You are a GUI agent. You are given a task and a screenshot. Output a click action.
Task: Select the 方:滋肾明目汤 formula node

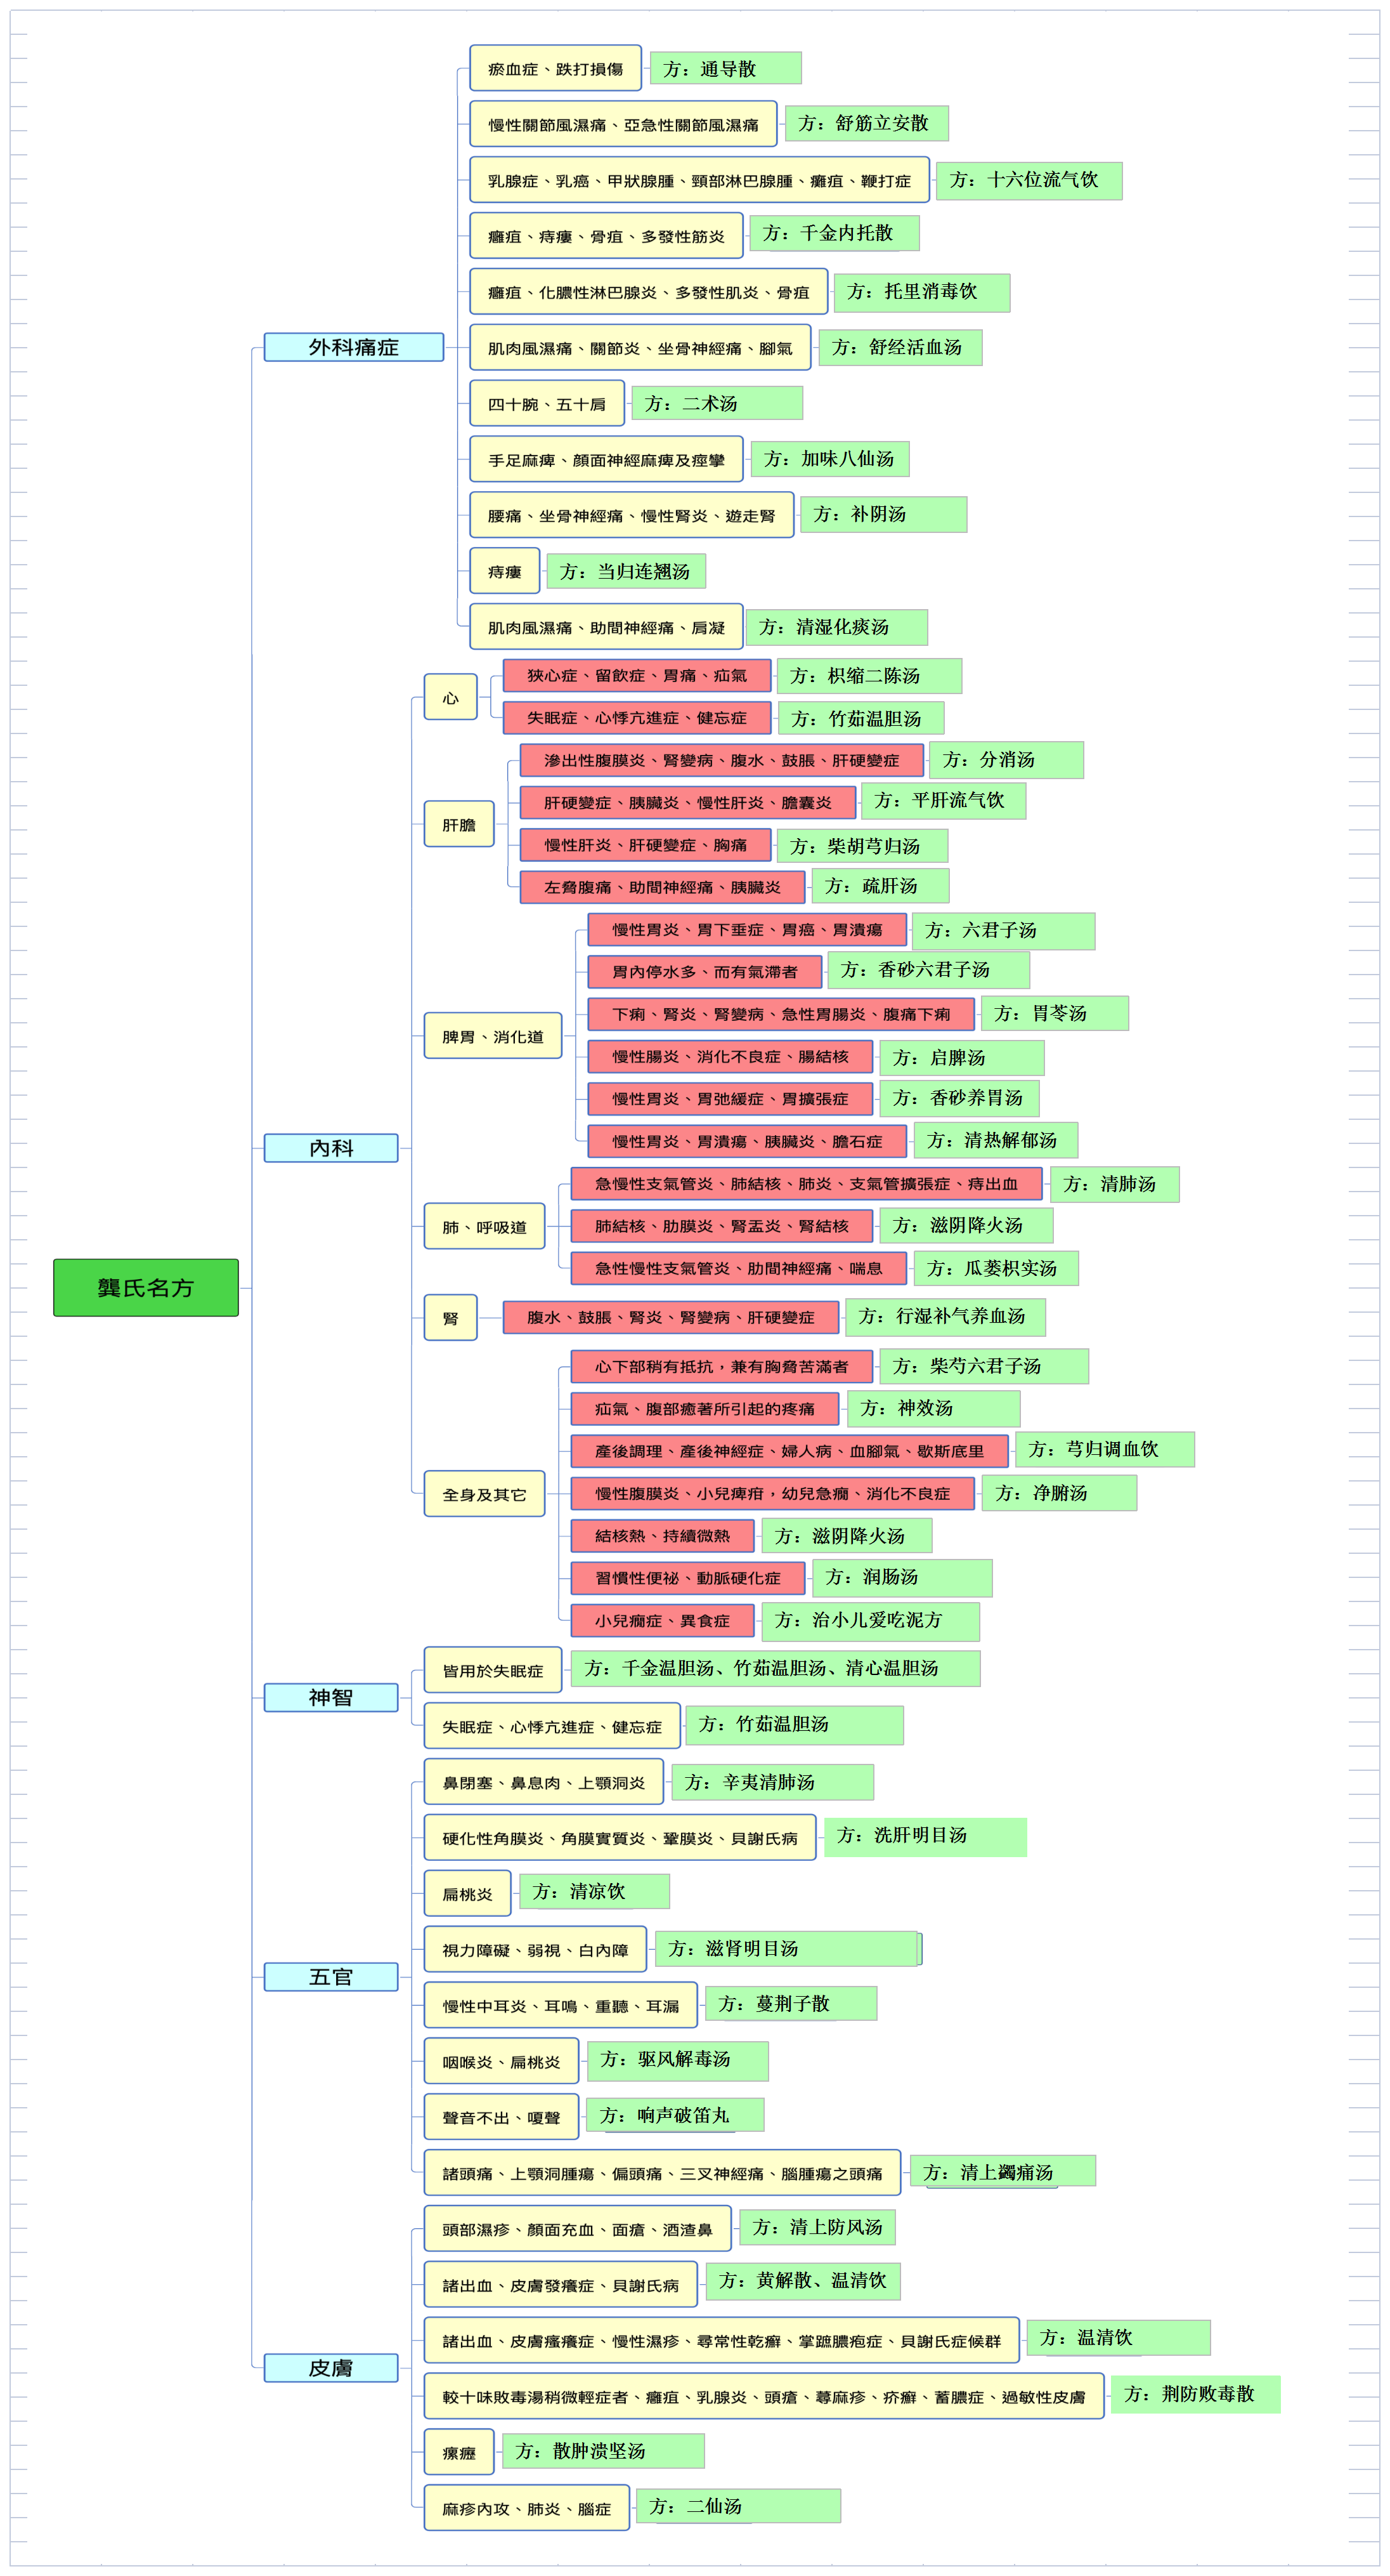pos(786,1948)
